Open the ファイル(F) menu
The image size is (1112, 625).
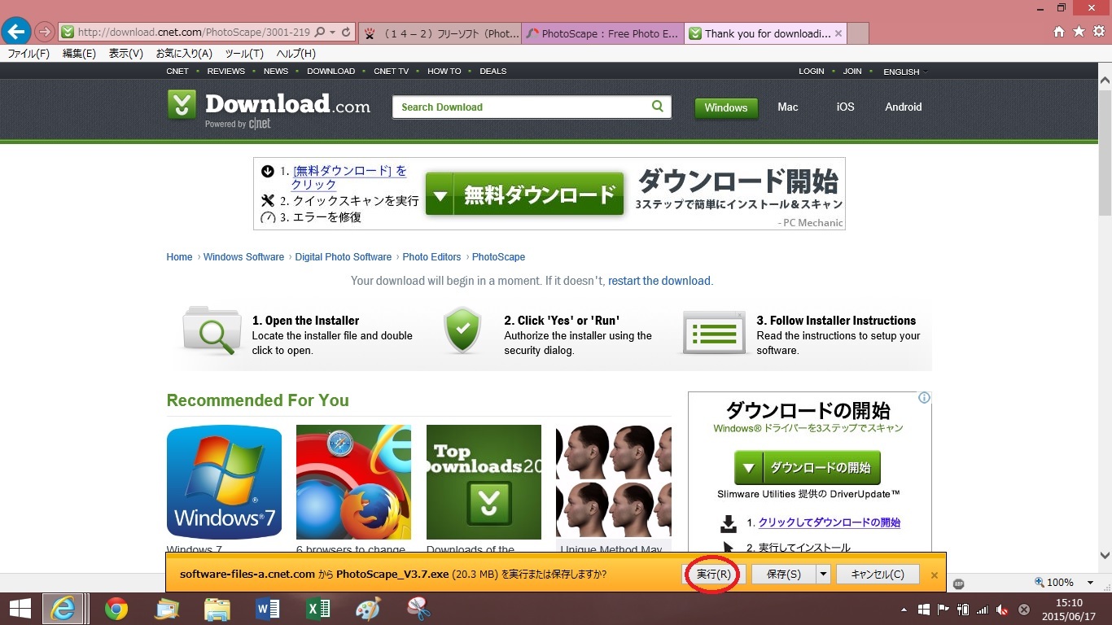[x=28, y=54]
